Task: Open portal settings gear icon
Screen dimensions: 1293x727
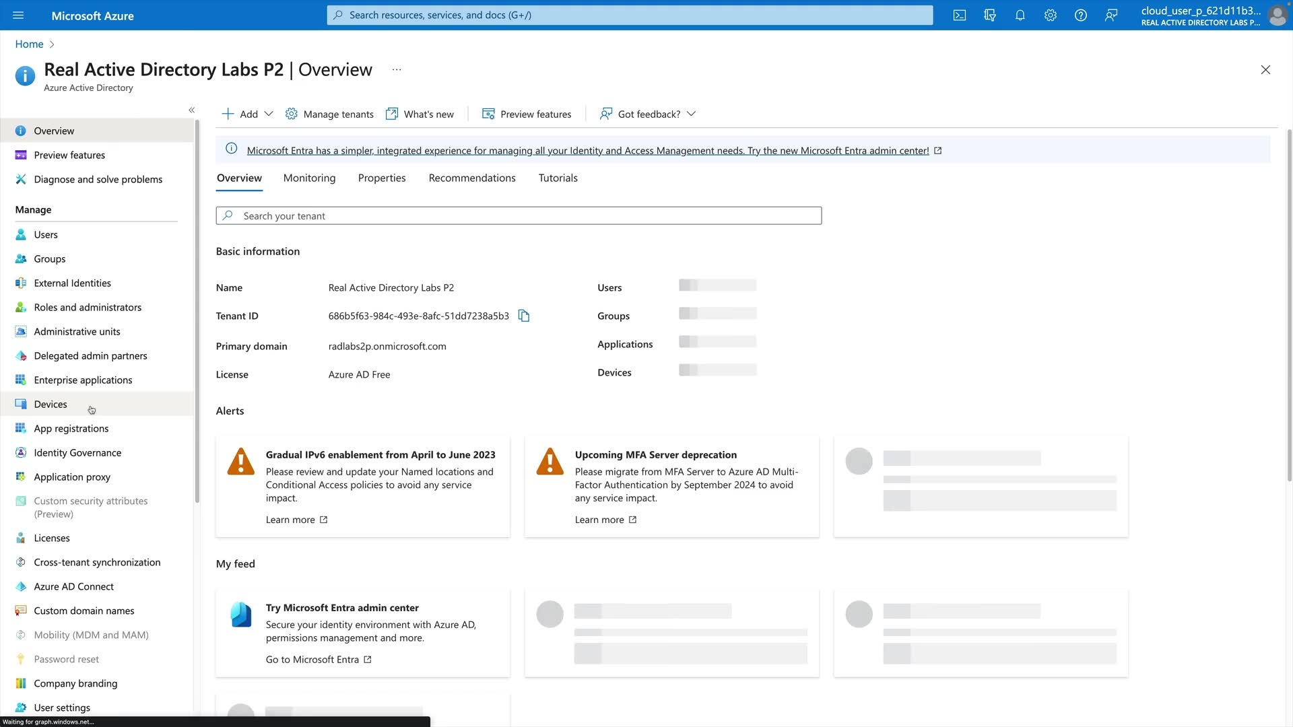Action: [x=1050, y=15]
